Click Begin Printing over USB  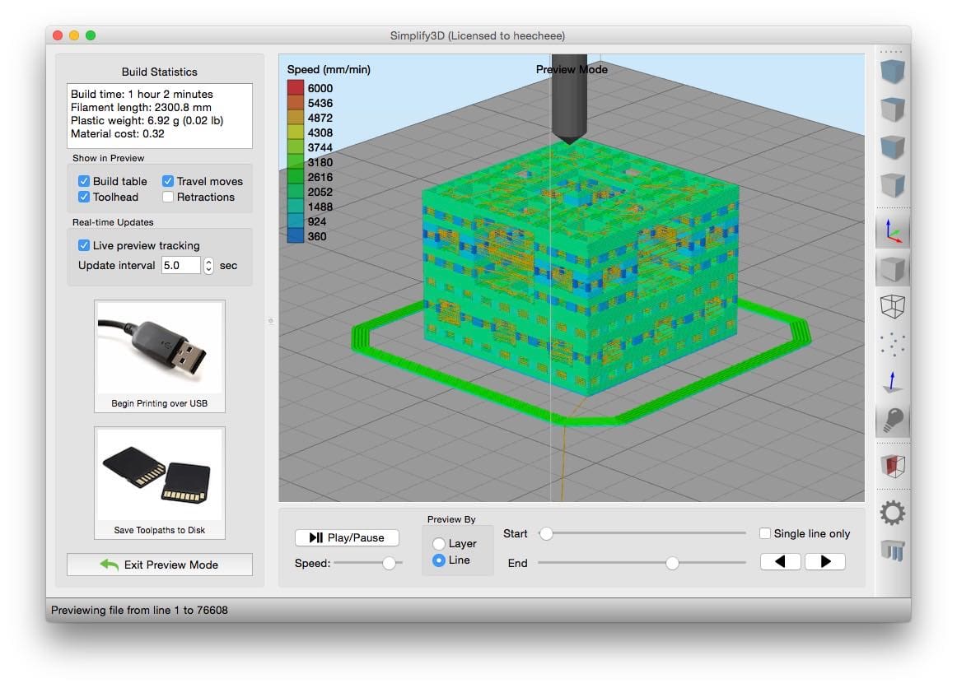point(160,356)
